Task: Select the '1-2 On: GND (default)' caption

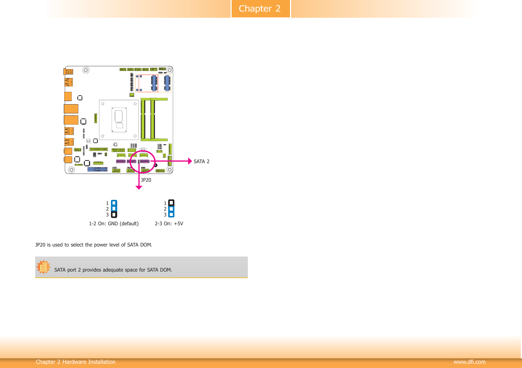Action: point(114,224)
